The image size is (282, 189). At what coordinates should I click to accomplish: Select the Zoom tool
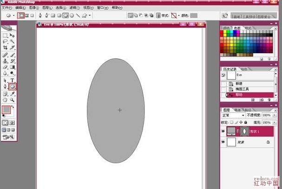pos(12,100)
